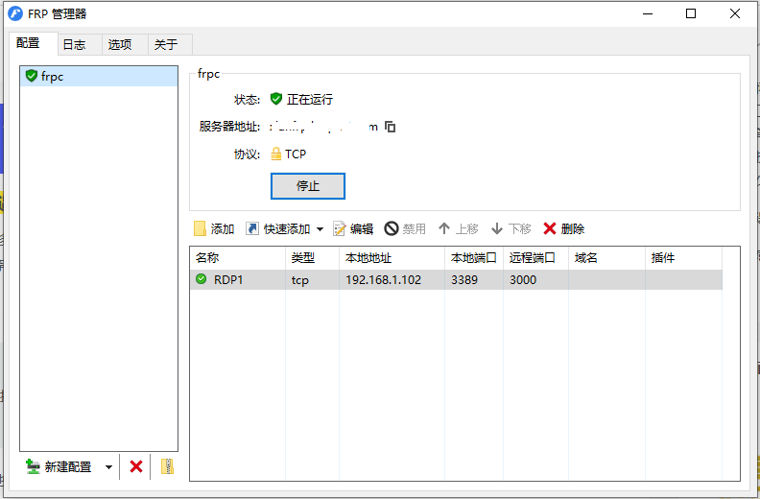Click the 域名 column header

coord(606,258)
